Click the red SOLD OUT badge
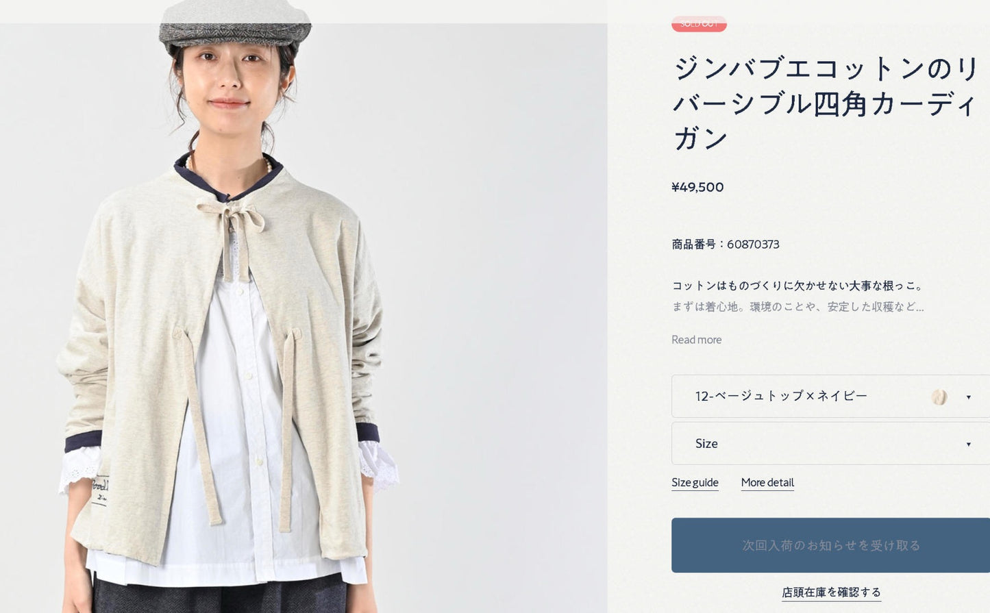990x613 pixels. tap(699, 23)
